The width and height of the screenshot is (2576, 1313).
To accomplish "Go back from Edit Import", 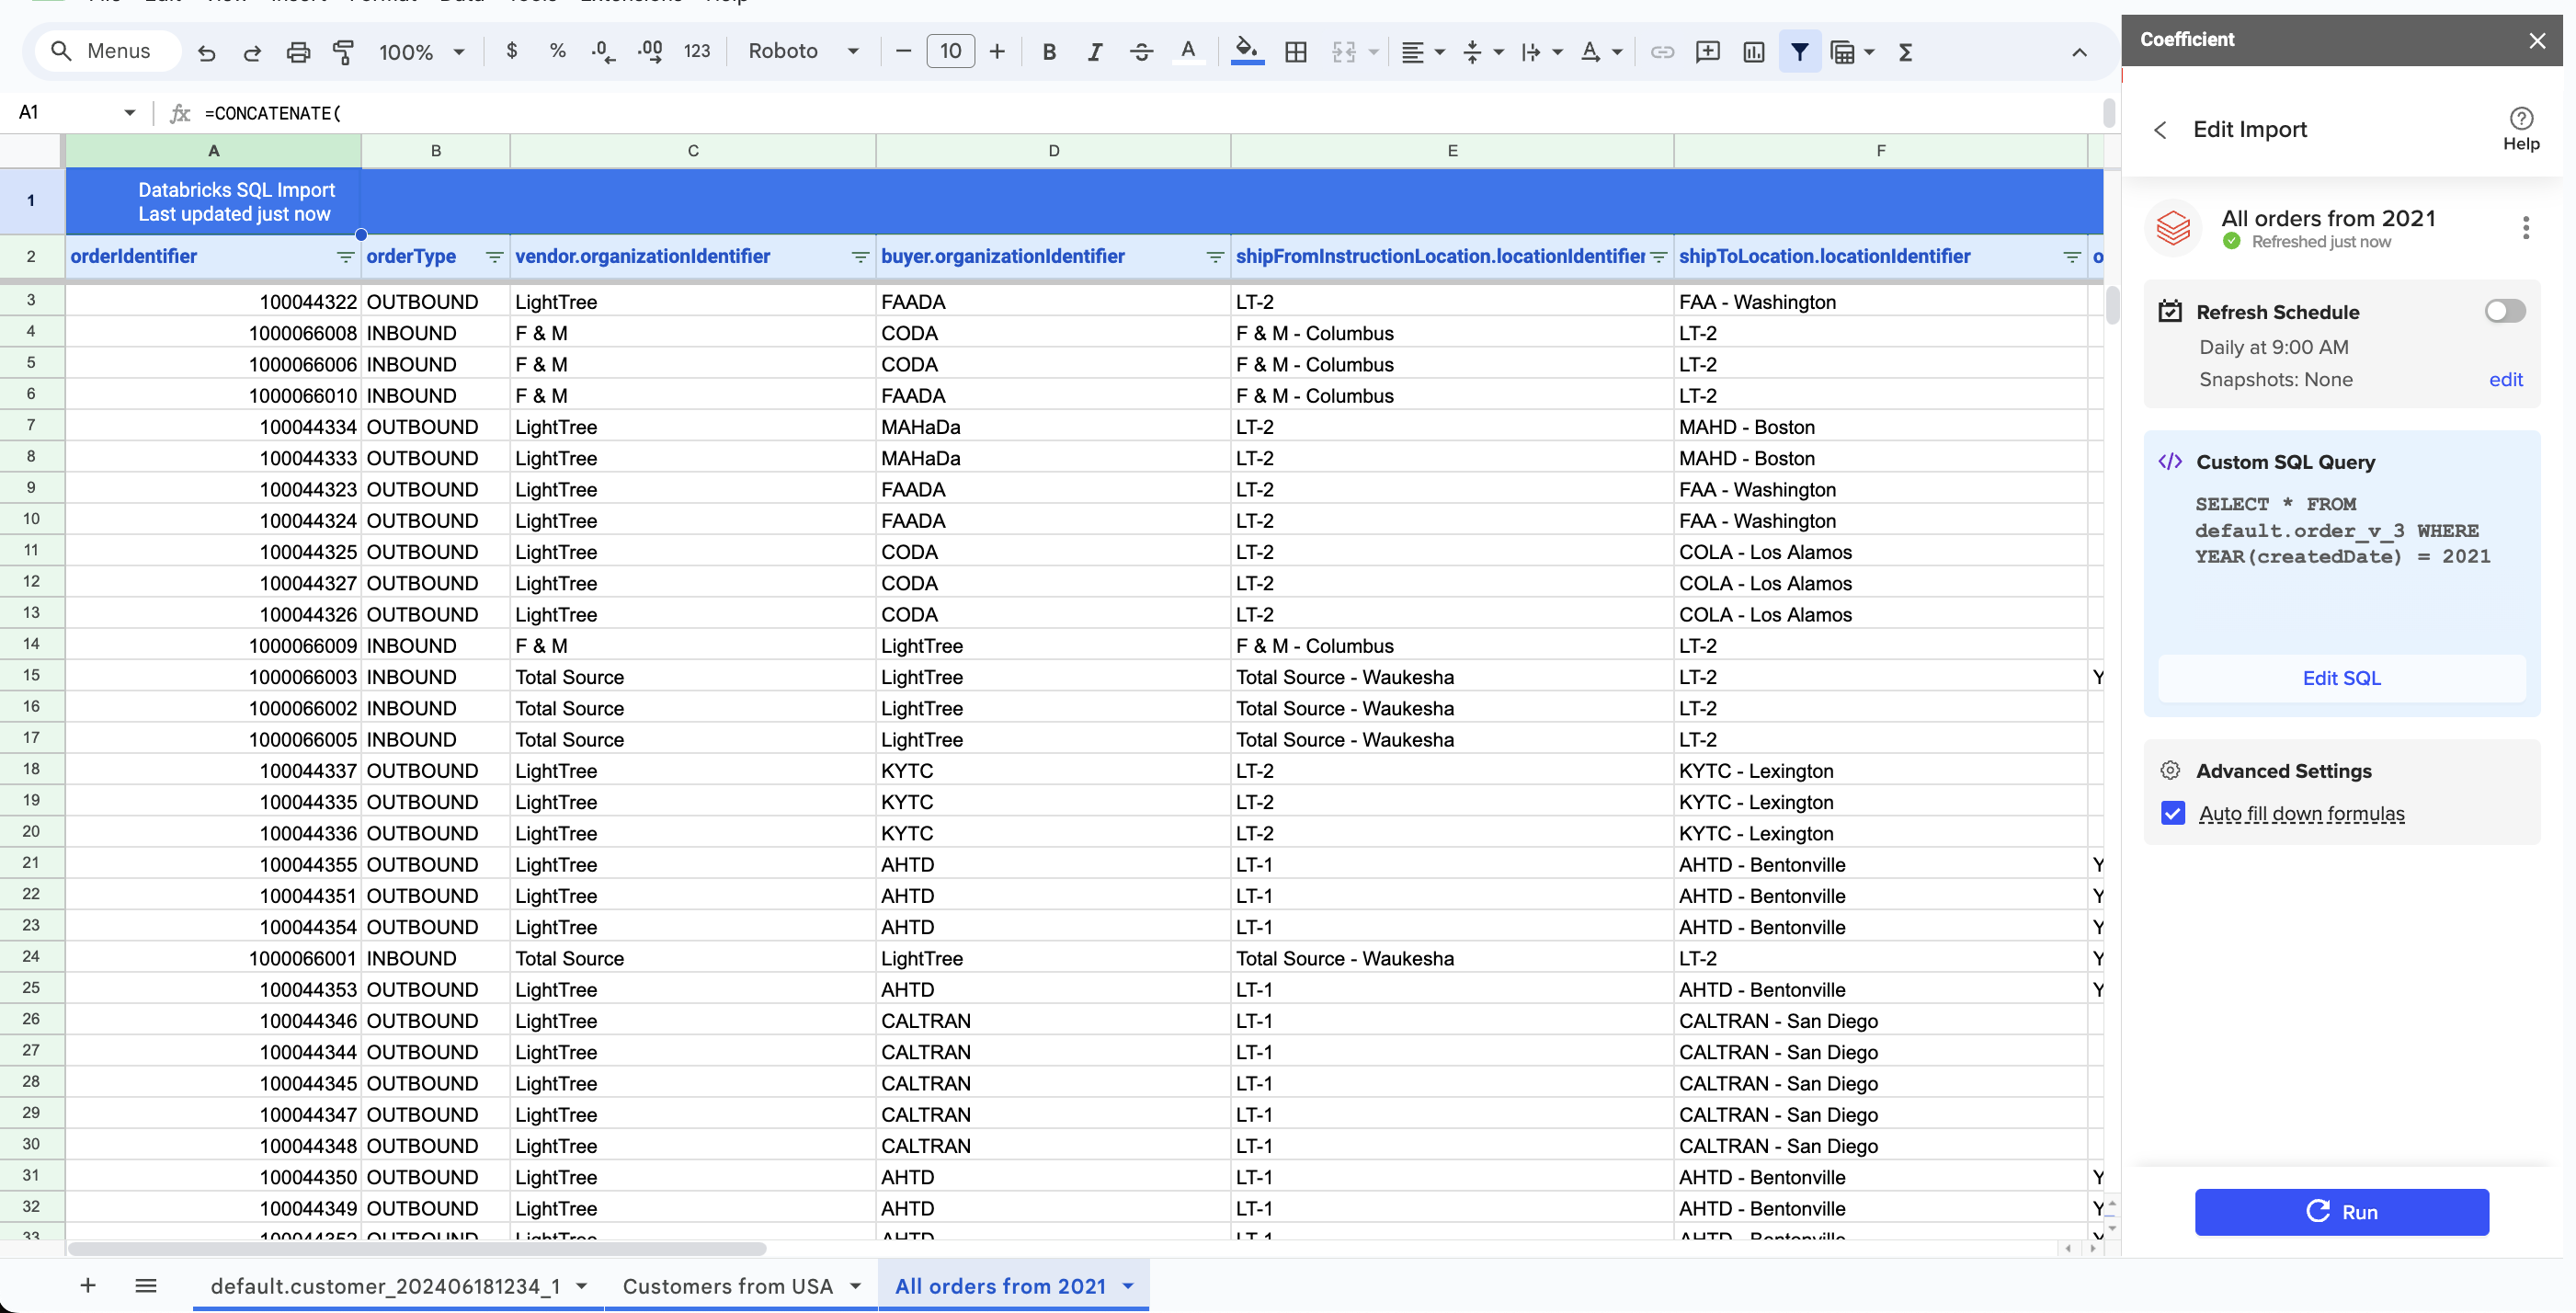I will pyautogui.click(x=2160, y=130).
